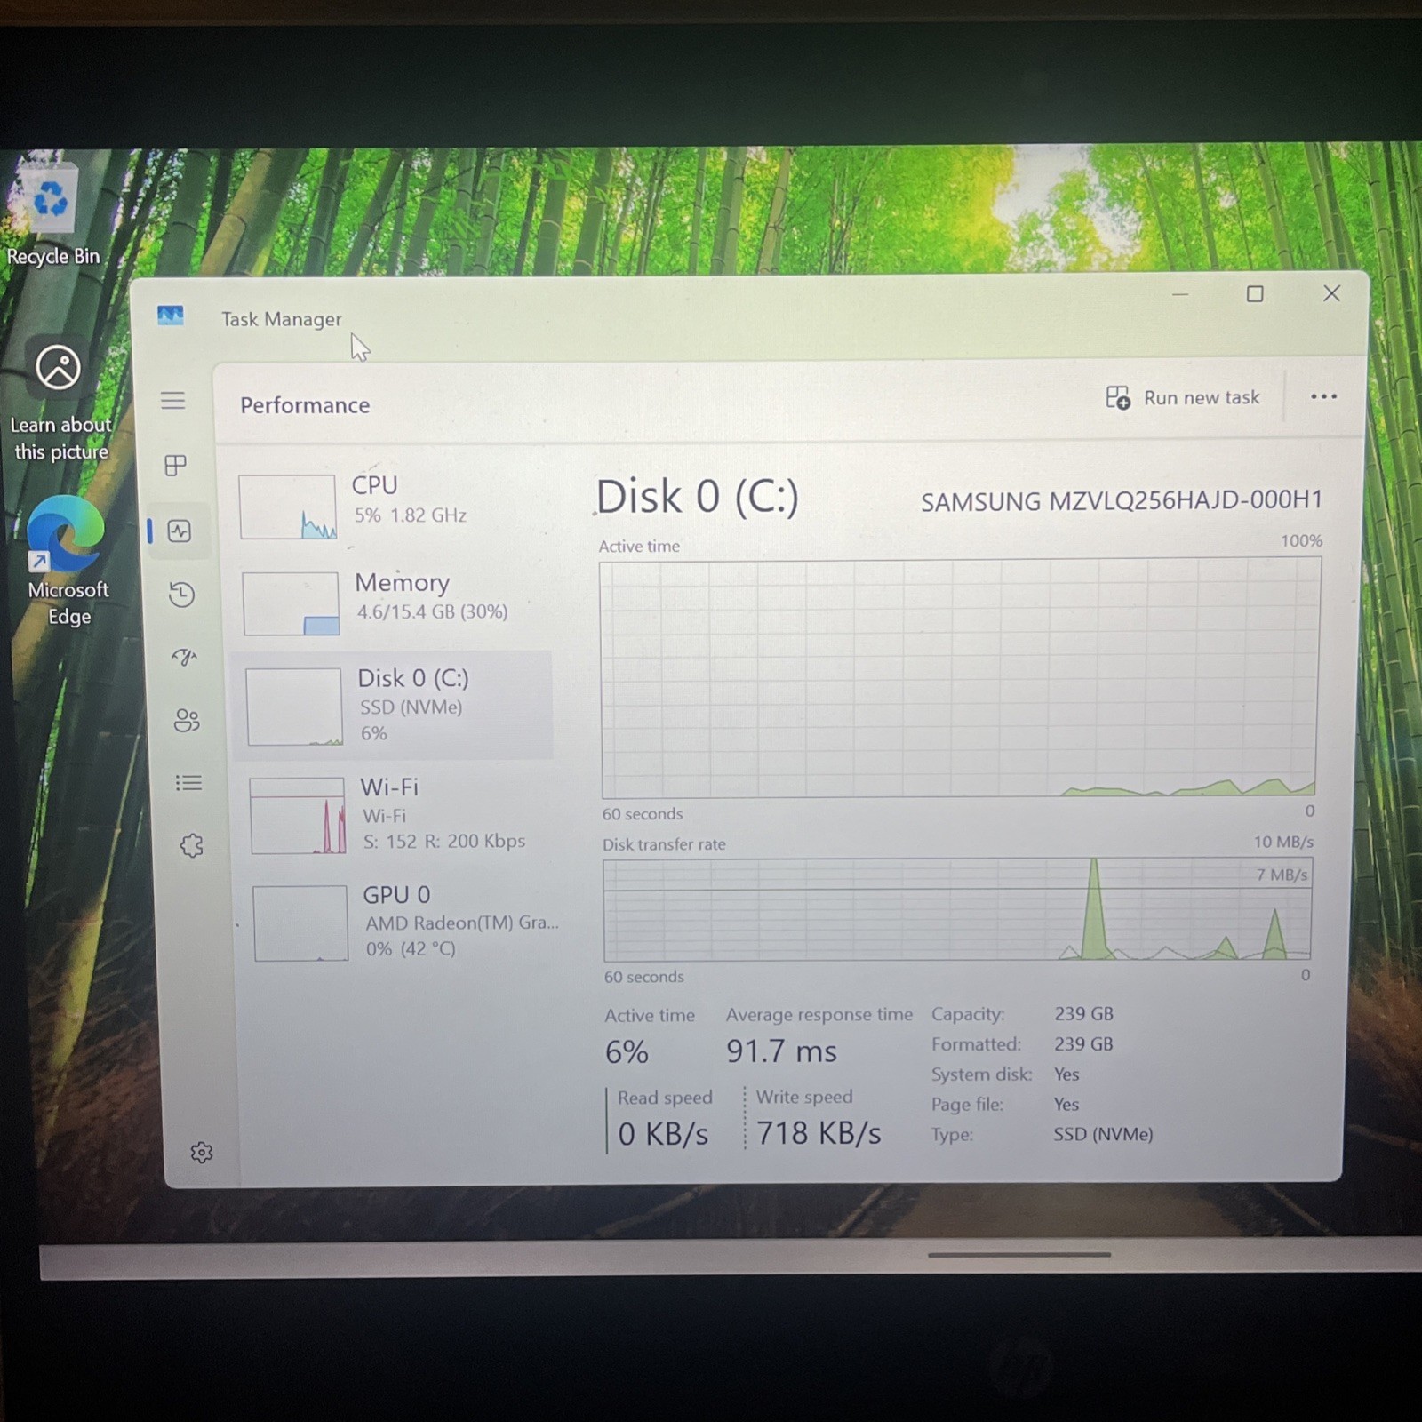Open the three-dots more options menu

click(x=1323, y=396)
